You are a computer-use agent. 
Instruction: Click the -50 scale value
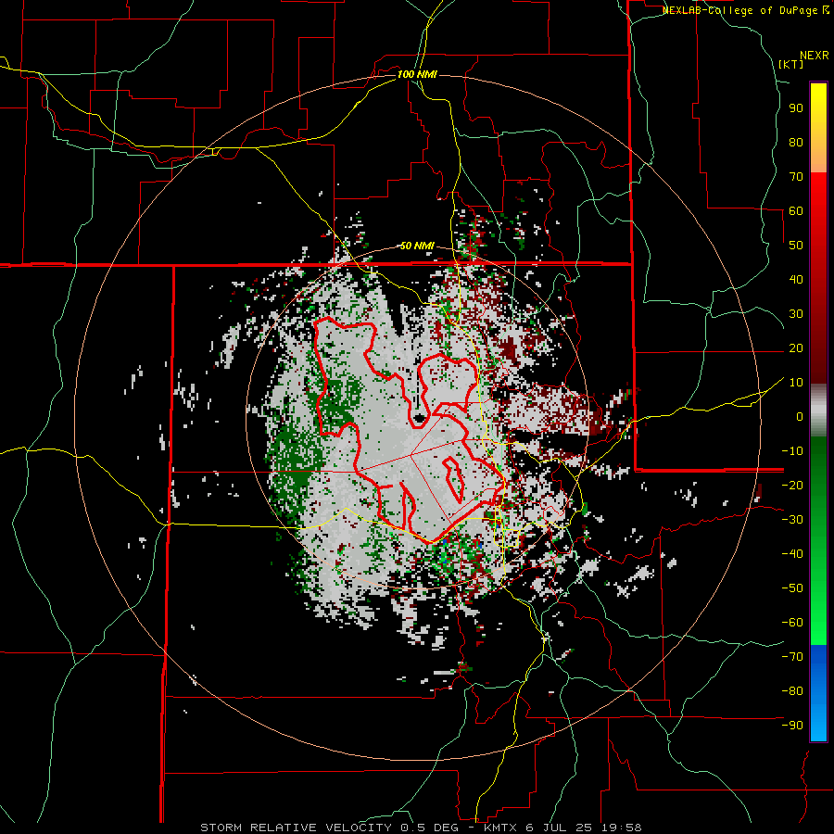792,588
